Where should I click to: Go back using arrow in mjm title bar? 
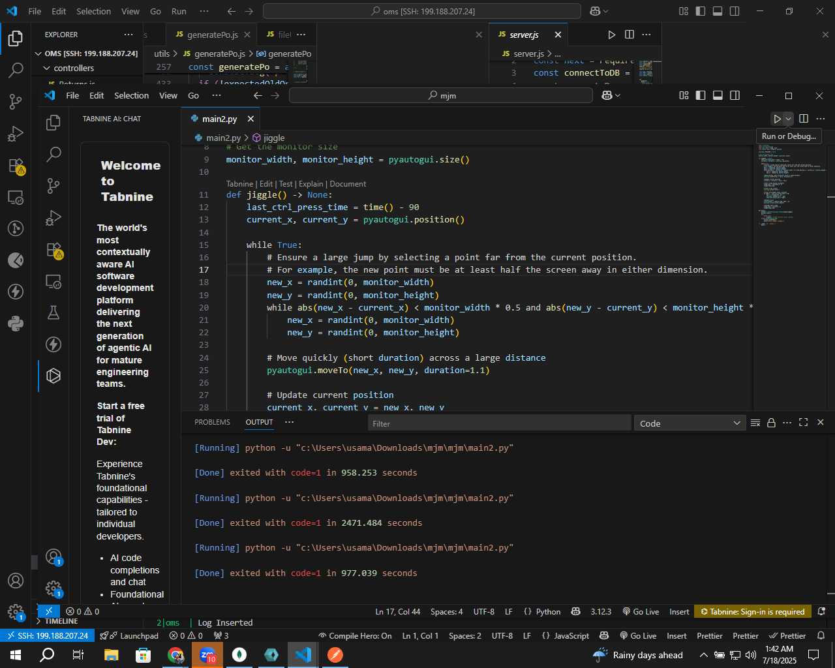click(258, 95)
